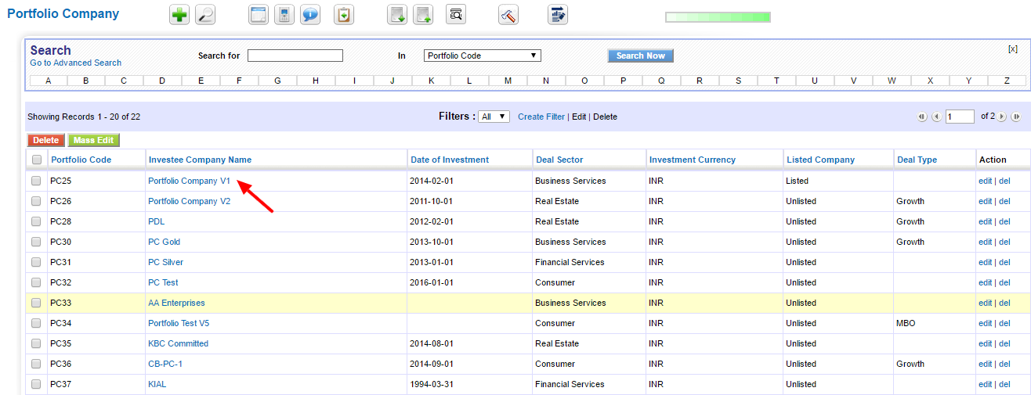Click the Search for text field
1031x395 pixels.
tap(295, 56)
